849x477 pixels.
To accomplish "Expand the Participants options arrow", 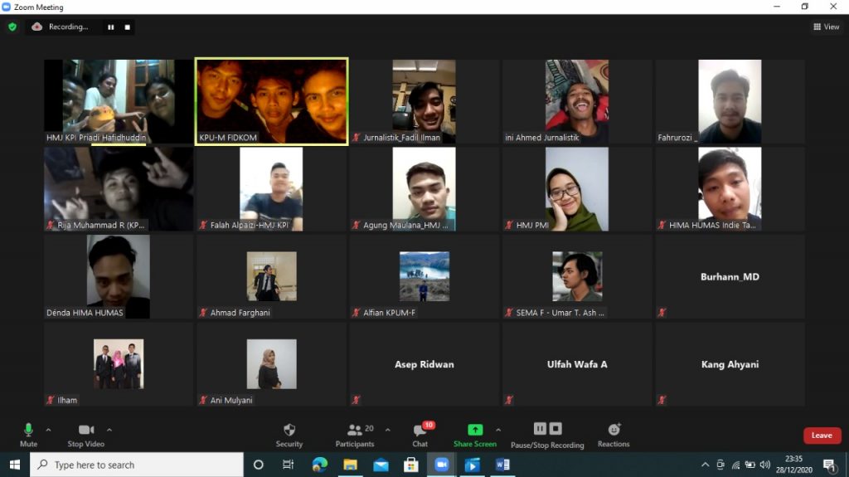I will [x=388, y=430].
